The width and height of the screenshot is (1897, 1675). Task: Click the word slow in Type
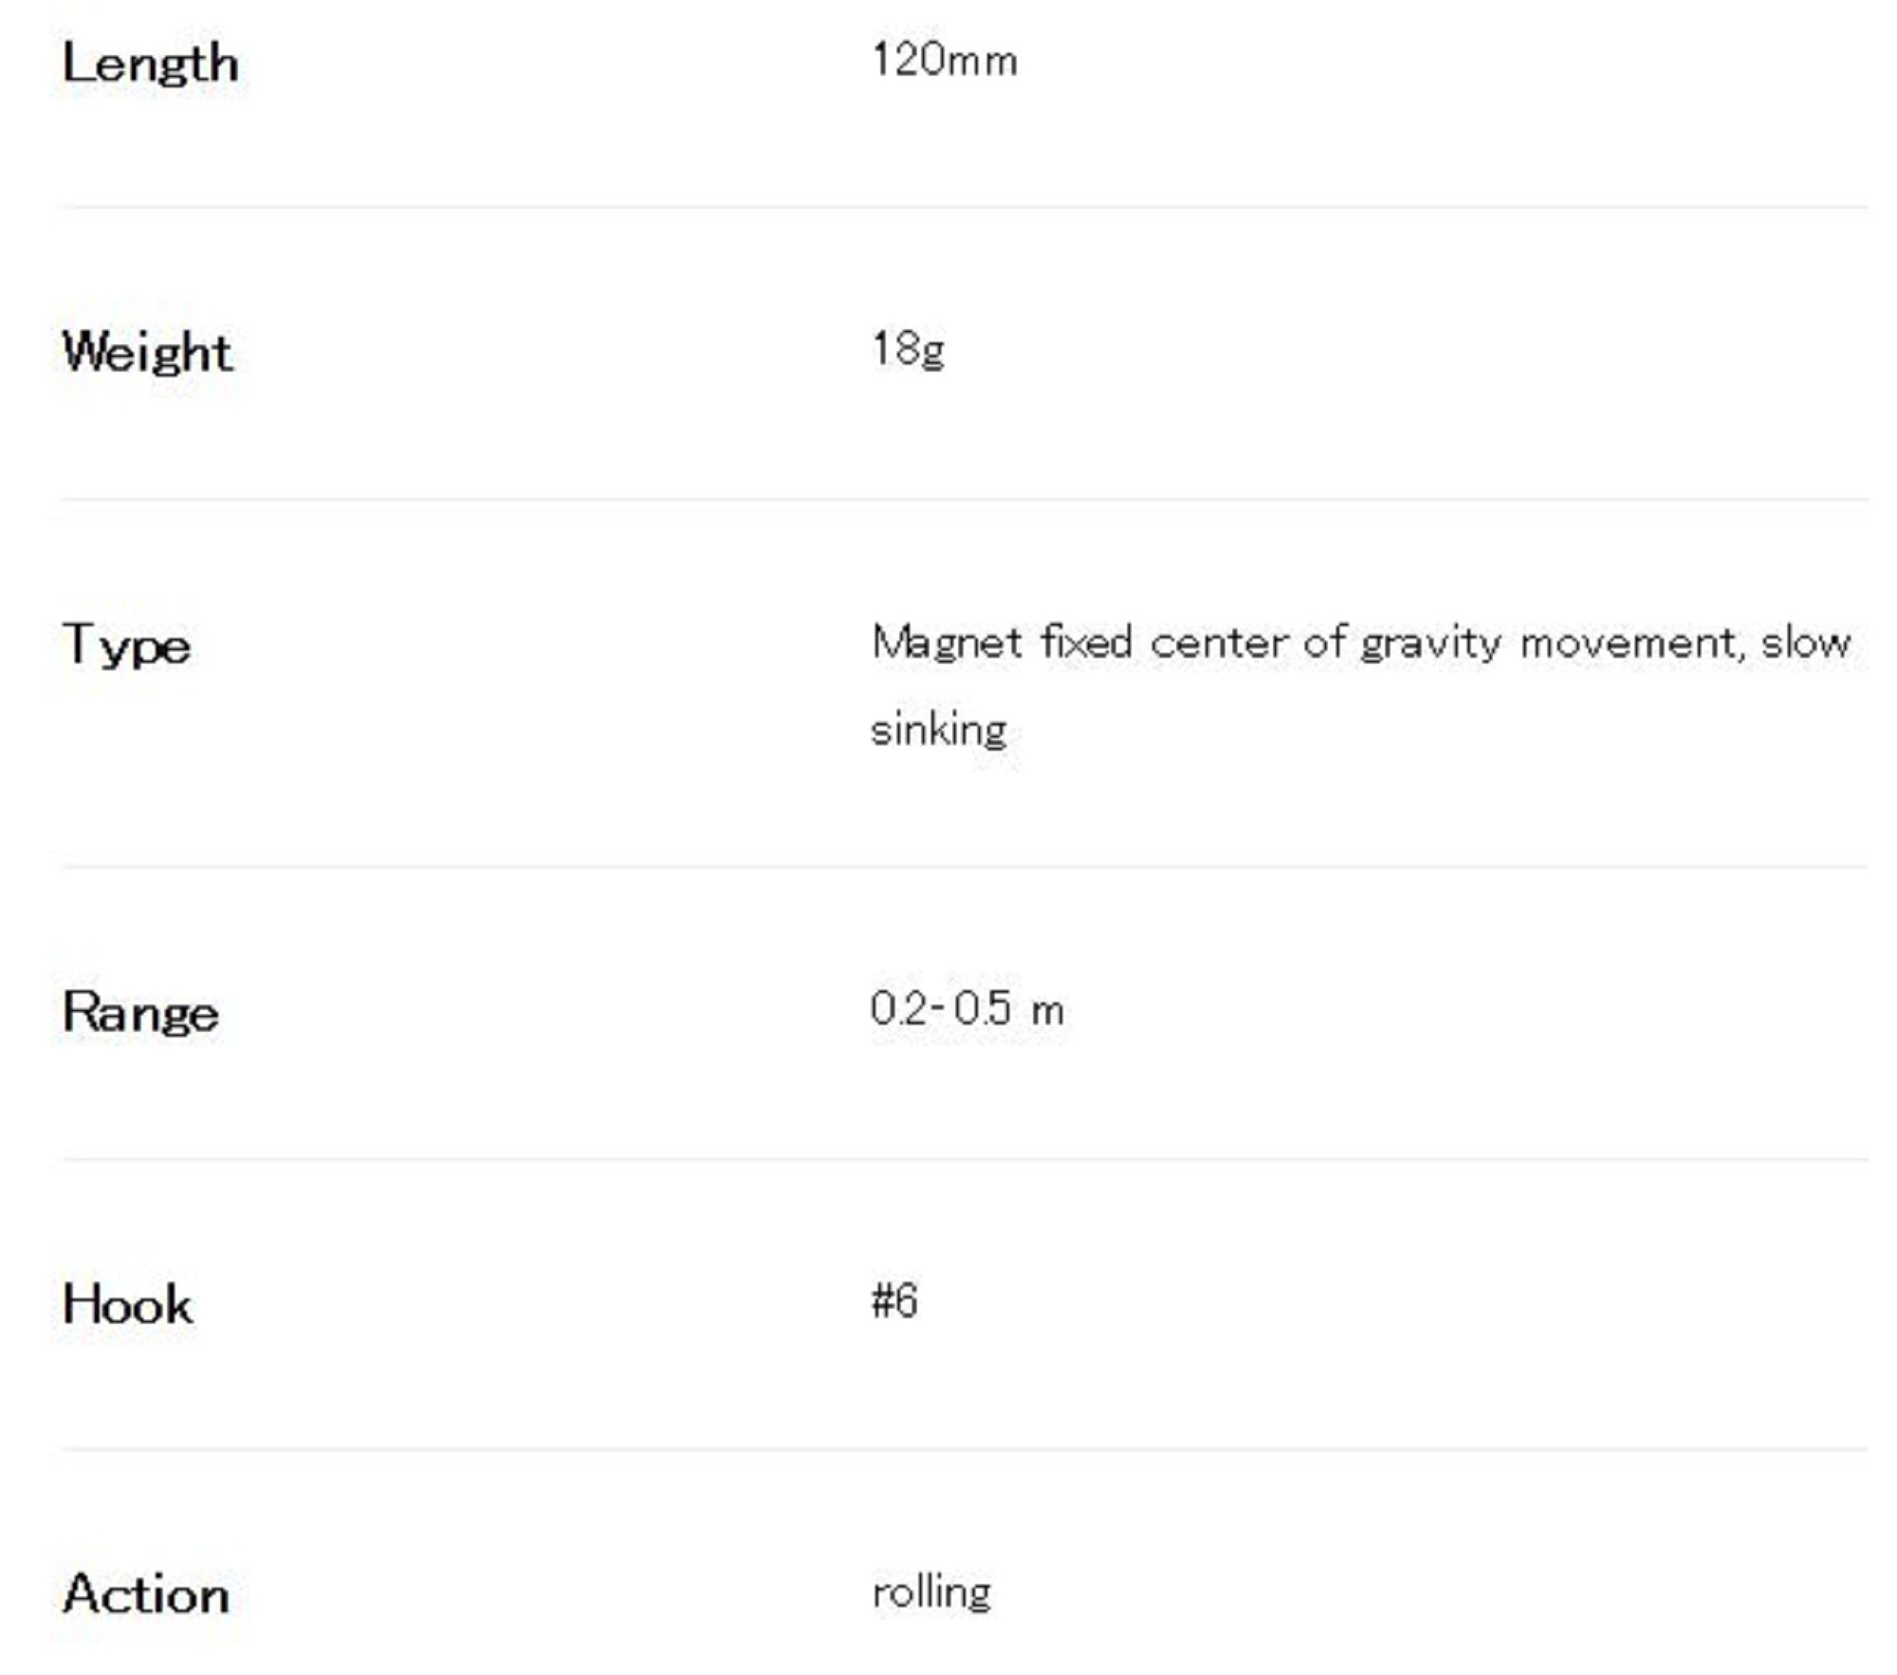pos(1805,643)
